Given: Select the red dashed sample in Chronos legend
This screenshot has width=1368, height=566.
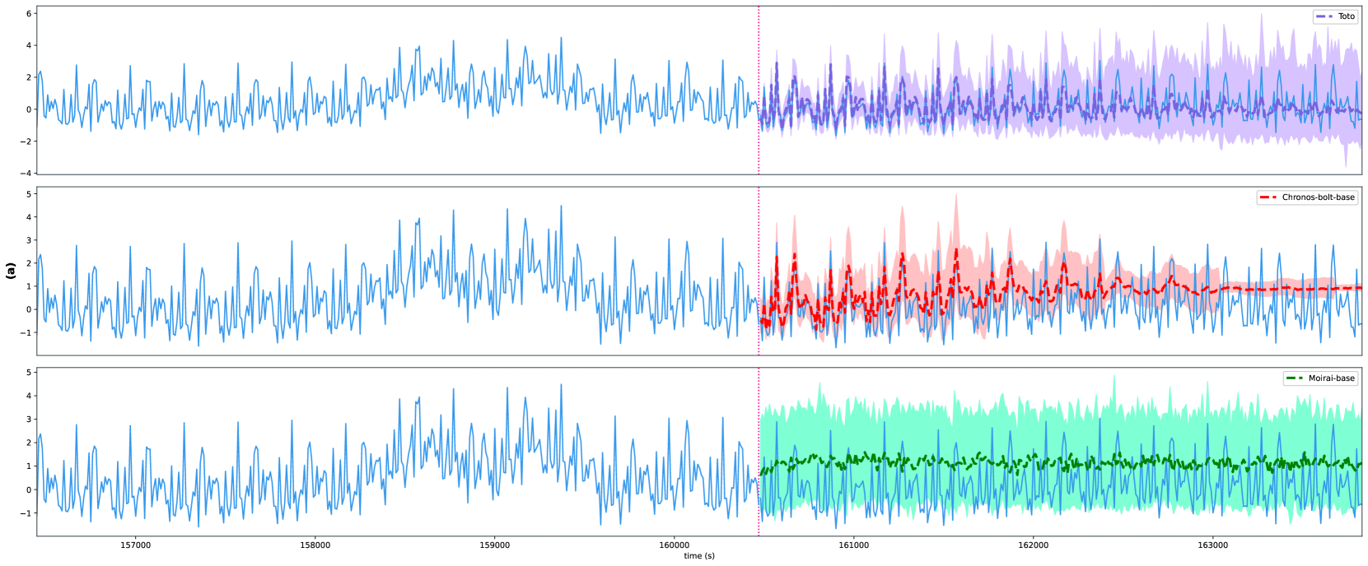Looking at the screenshot, I should click(x=1268, y=197).
